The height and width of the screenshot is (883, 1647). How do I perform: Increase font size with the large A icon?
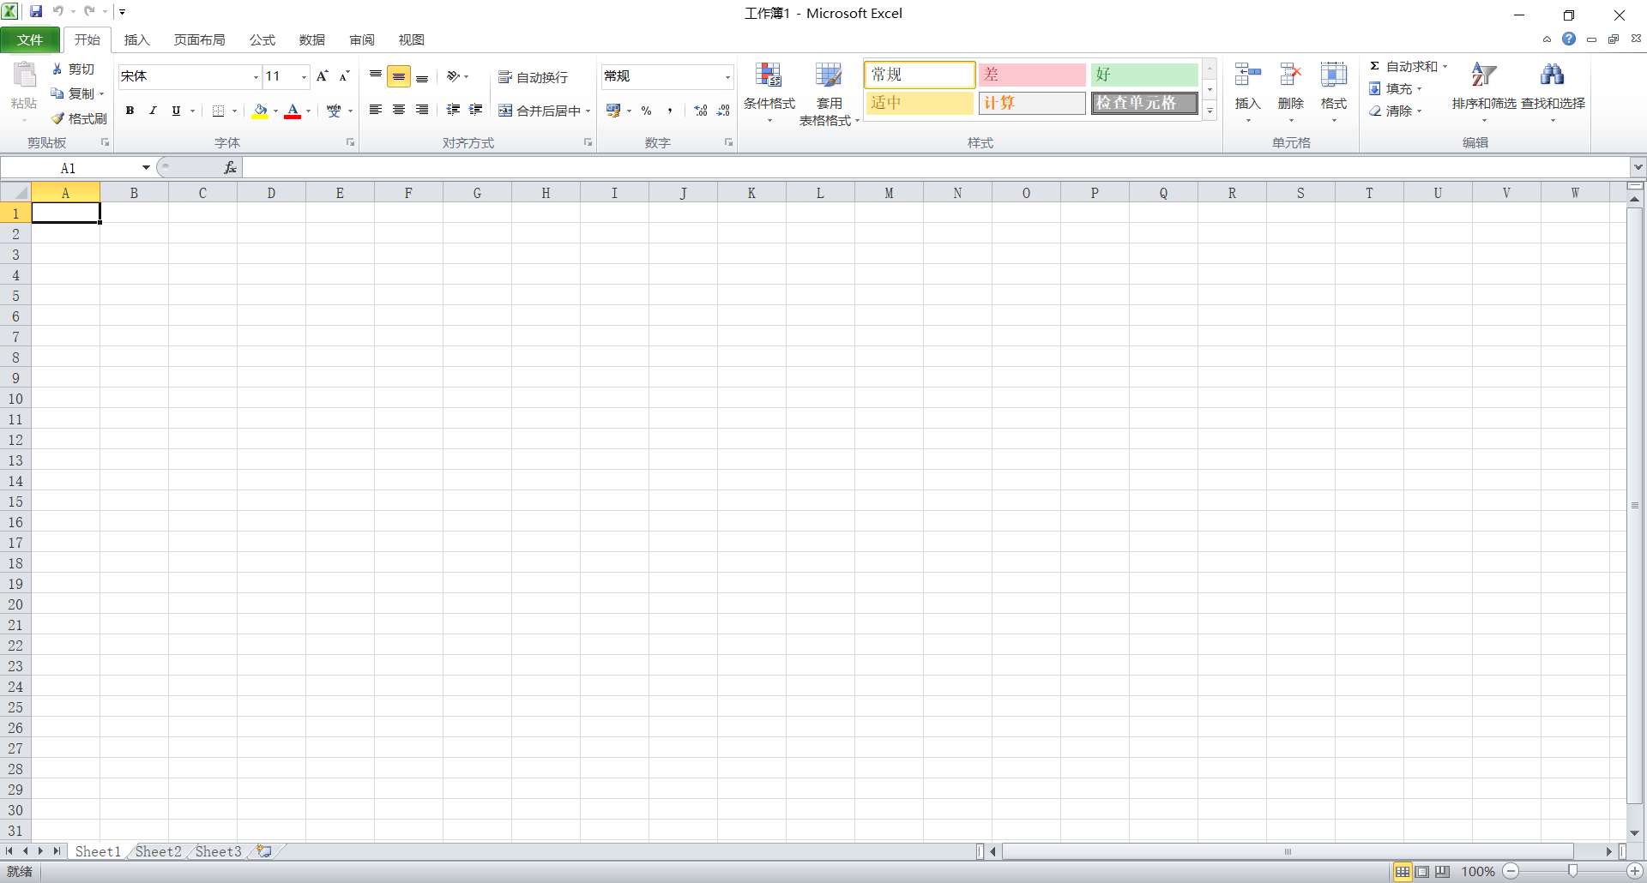[323, 76]
